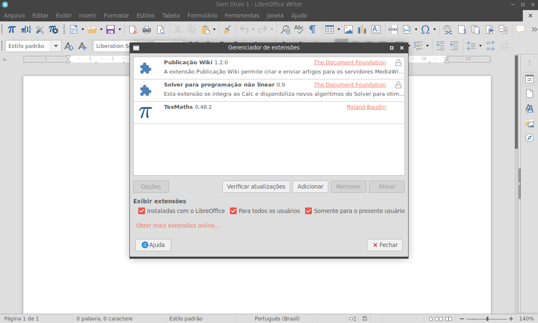
Task: Click Increase Paragraph Spacing icon
Action: 490,46
